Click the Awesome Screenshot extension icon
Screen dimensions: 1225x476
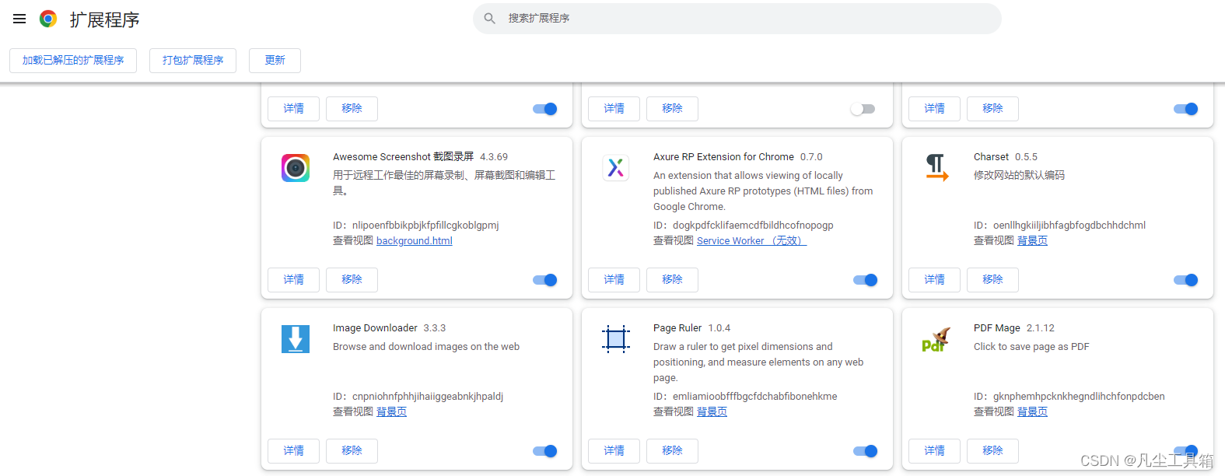(296, 168)
